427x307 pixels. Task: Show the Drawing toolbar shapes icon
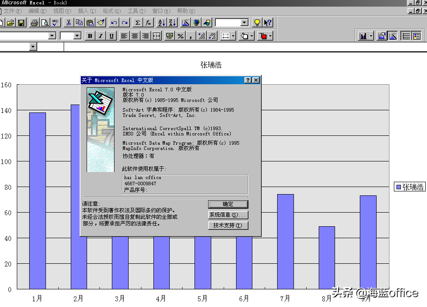(x=207, y=23)
